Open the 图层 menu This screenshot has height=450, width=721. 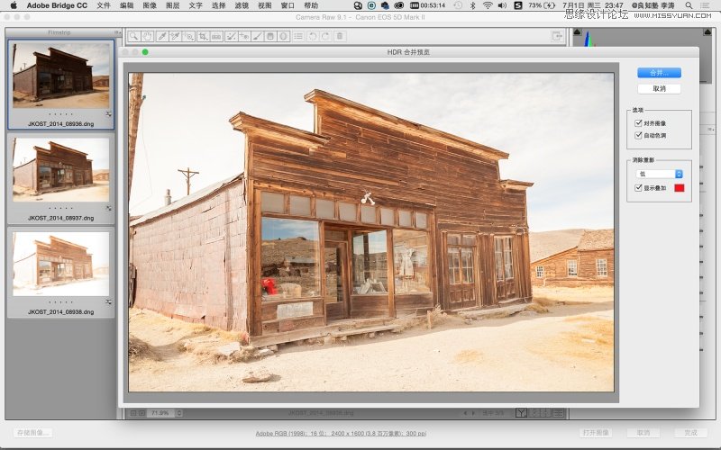click(173, 5)
